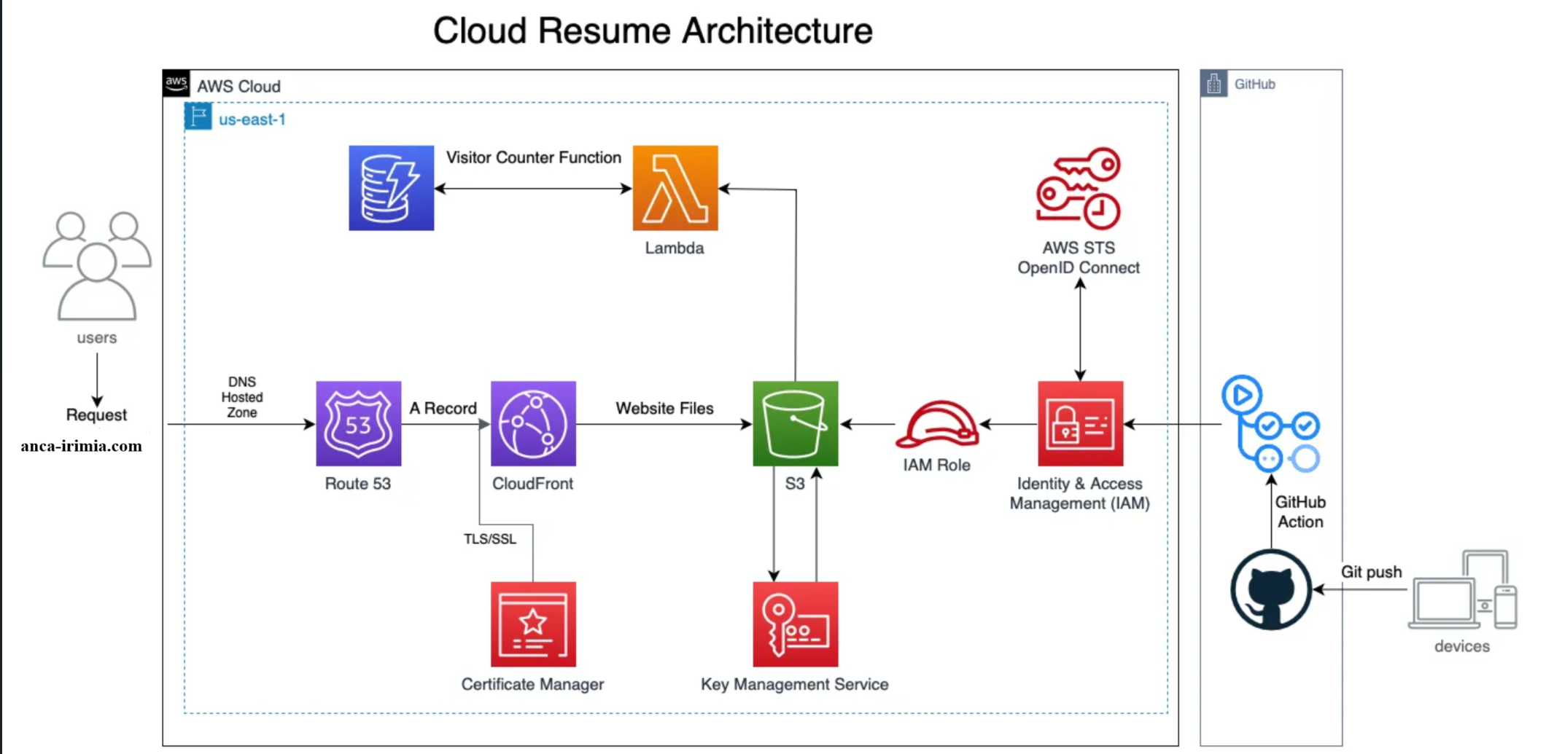Click the AWS logo badge
The height and width of the screenshot is (754, 1554).
[x=176, y=83]
